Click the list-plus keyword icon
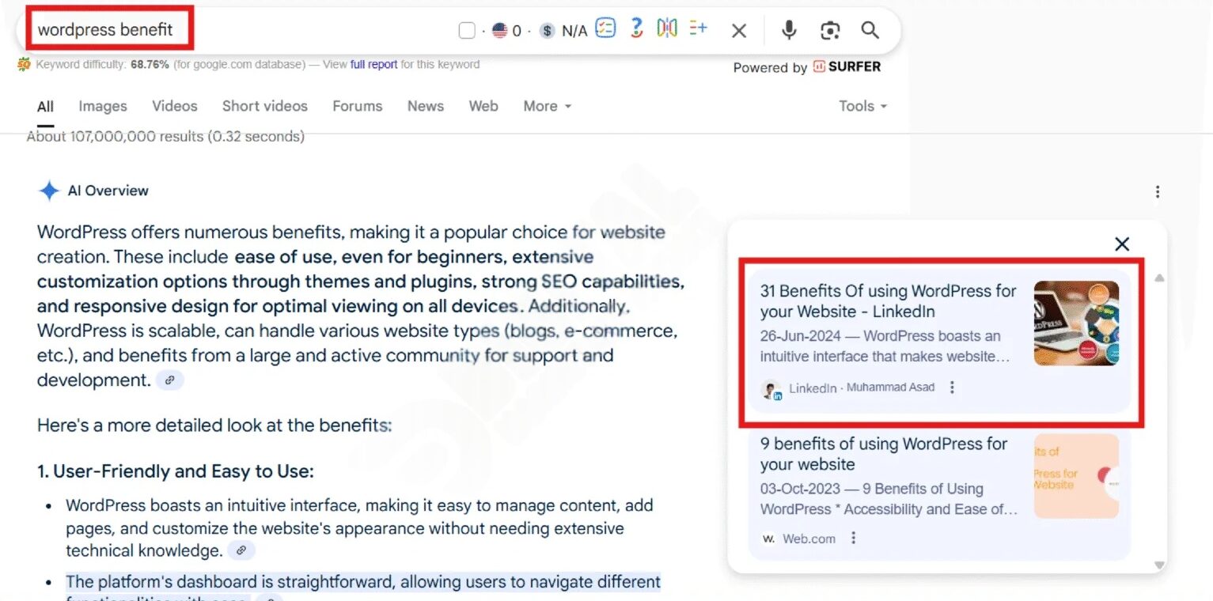Viewport: 1213px width, 601px height. click(698, 28)
